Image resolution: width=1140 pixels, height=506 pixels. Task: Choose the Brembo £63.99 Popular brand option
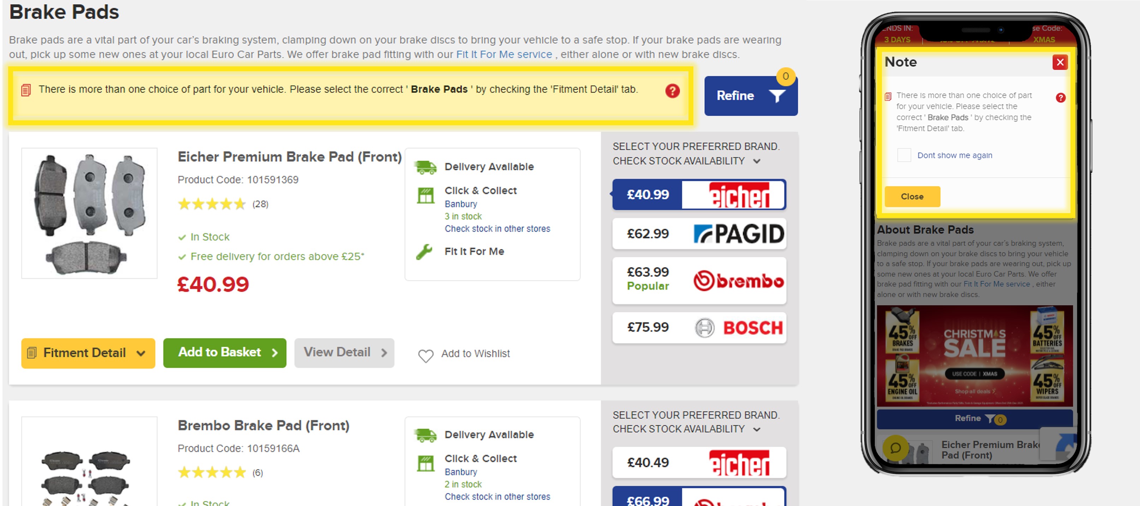[x=699, y=281]
